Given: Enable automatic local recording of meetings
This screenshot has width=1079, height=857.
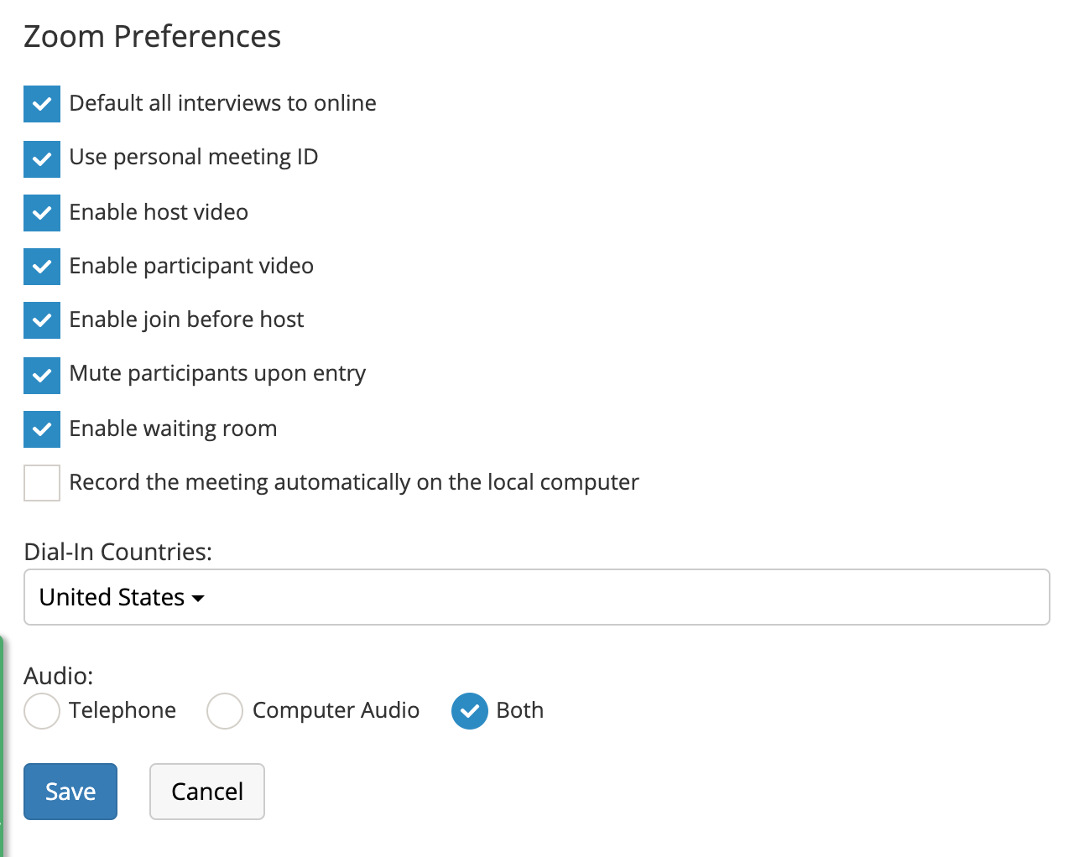Looking at the screenshot, I should (x=41, y=482).
